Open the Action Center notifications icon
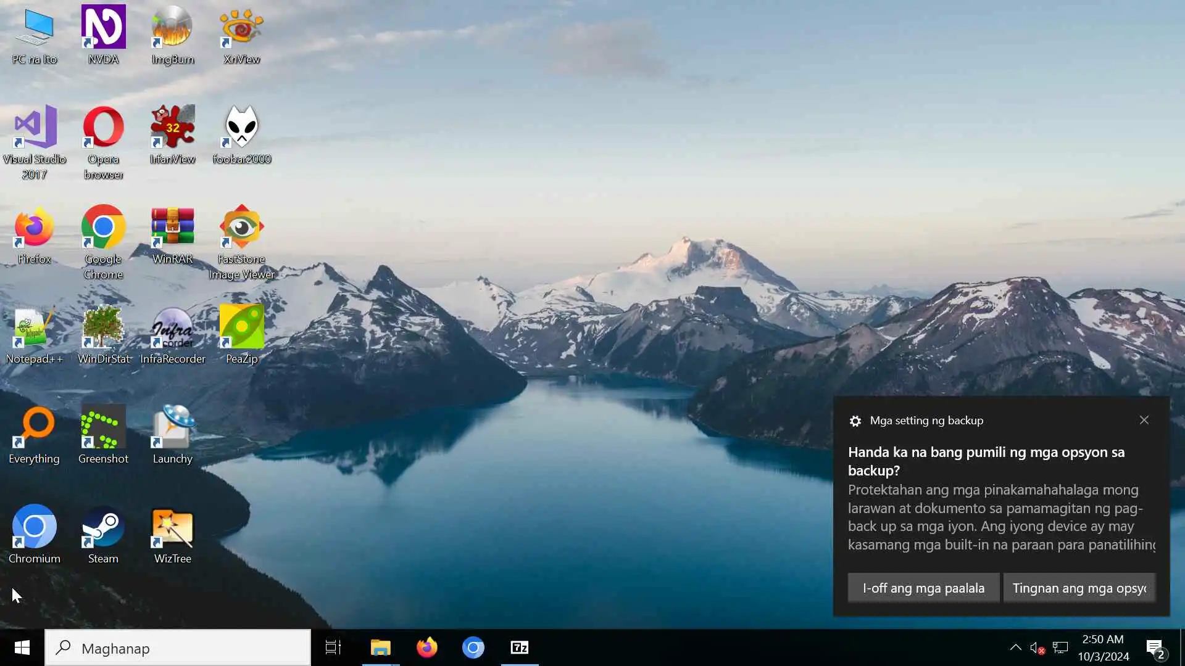This screenshot has height=666, width=1185. (1155, 647)
